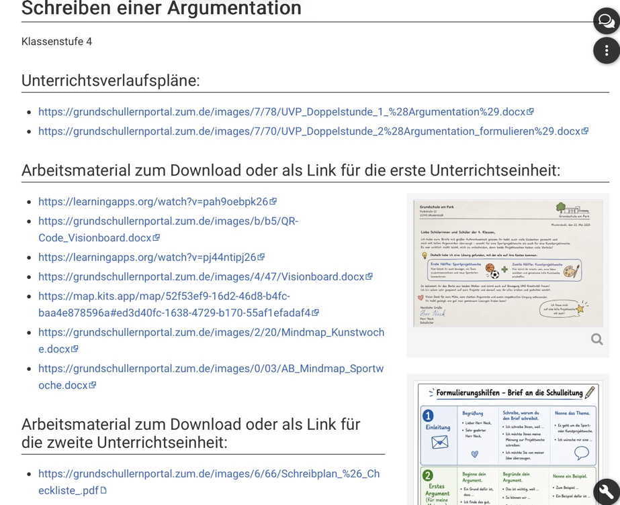Image resolution: width=620 pixels, height=505 pixels.
Task: Open UVP_Doppelstunde_1 Argumentation docx link
Action: (282, 112)
